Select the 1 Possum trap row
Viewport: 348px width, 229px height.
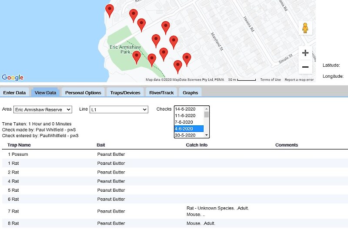(175, 154)
